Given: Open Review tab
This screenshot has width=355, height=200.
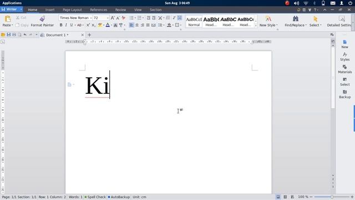Looking at the screenshot, I should tap(120, 10).
